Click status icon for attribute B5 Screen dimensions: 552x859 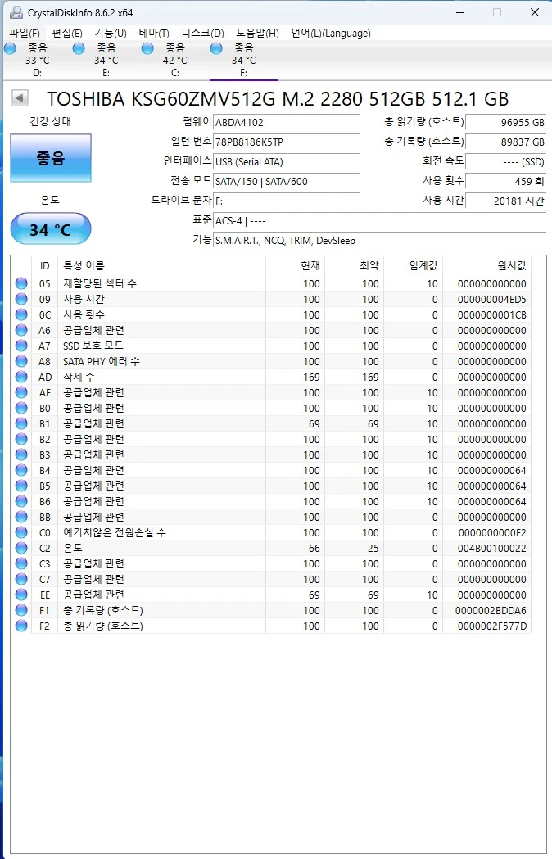[x=21, y=486]
